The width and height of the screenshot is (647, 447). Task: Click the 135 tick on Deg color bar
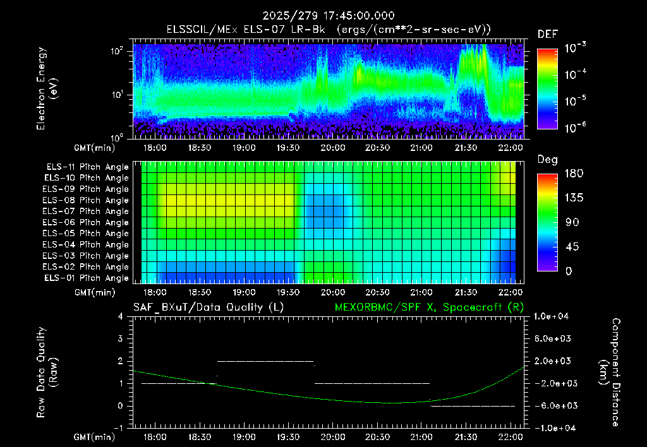[574, 198]
